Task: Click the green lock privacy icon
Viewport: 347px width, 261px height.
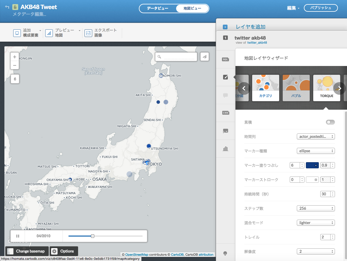Action: pos(15,7)
